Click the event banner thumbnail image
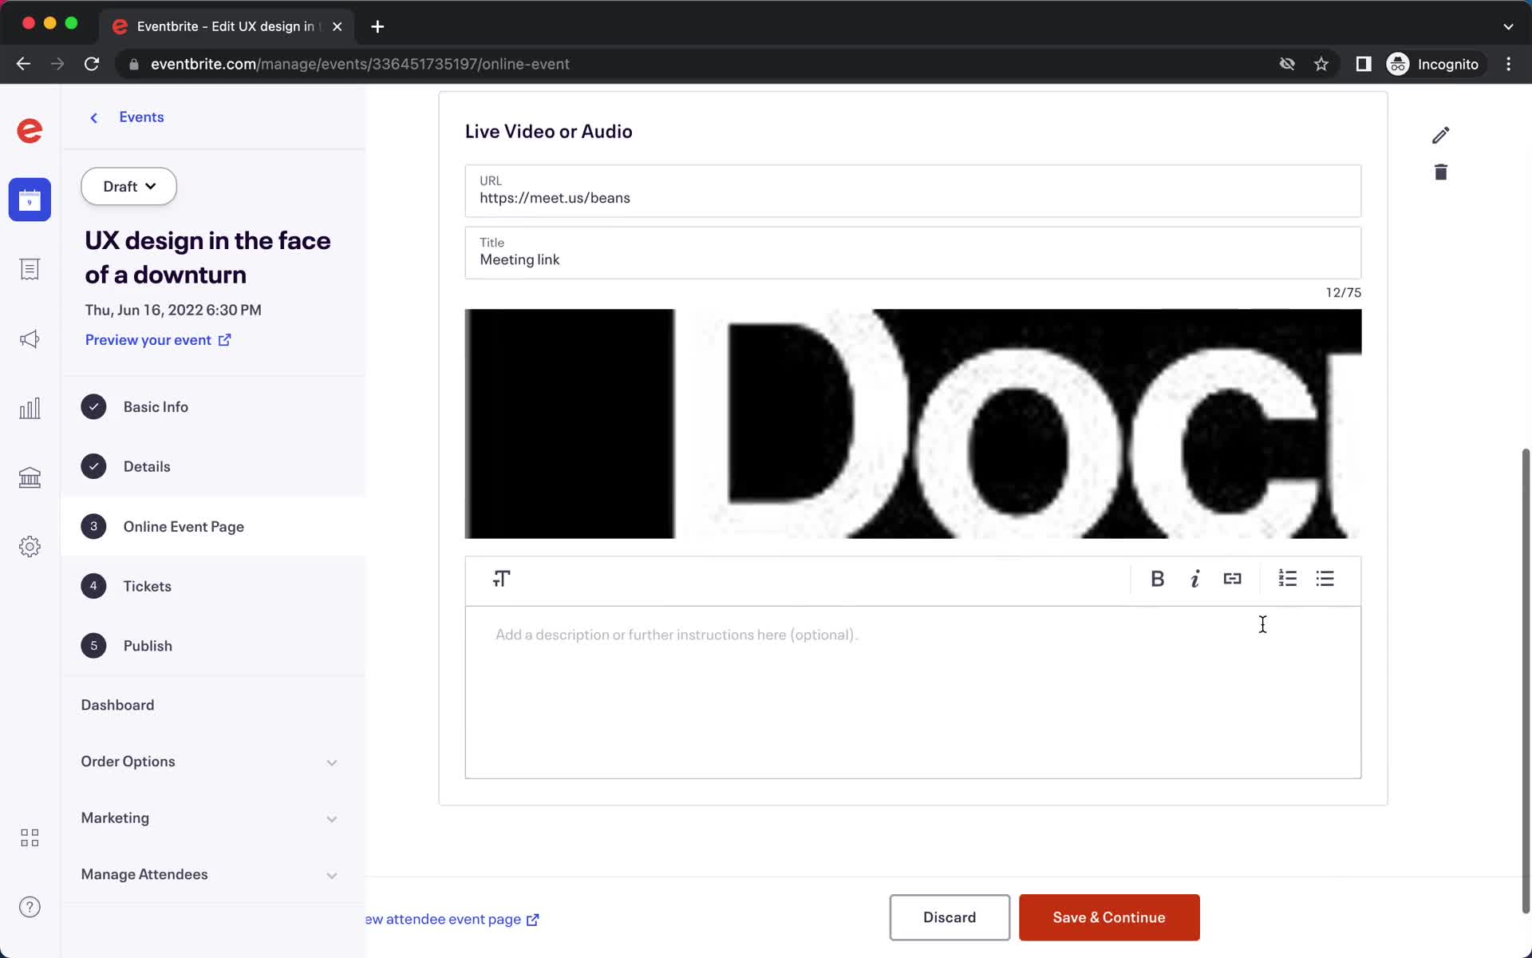The height and width of the screenshot is (958, 1532). (x=912, y=422)
